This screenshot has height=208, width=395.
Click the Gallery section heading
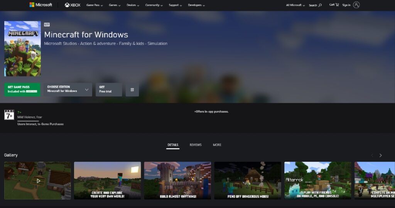(11, 155)
